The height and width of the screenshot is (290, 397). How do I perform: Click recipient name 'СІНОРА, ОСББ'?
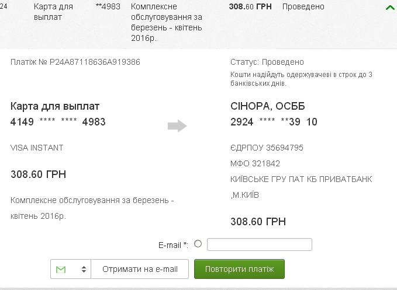268,106
